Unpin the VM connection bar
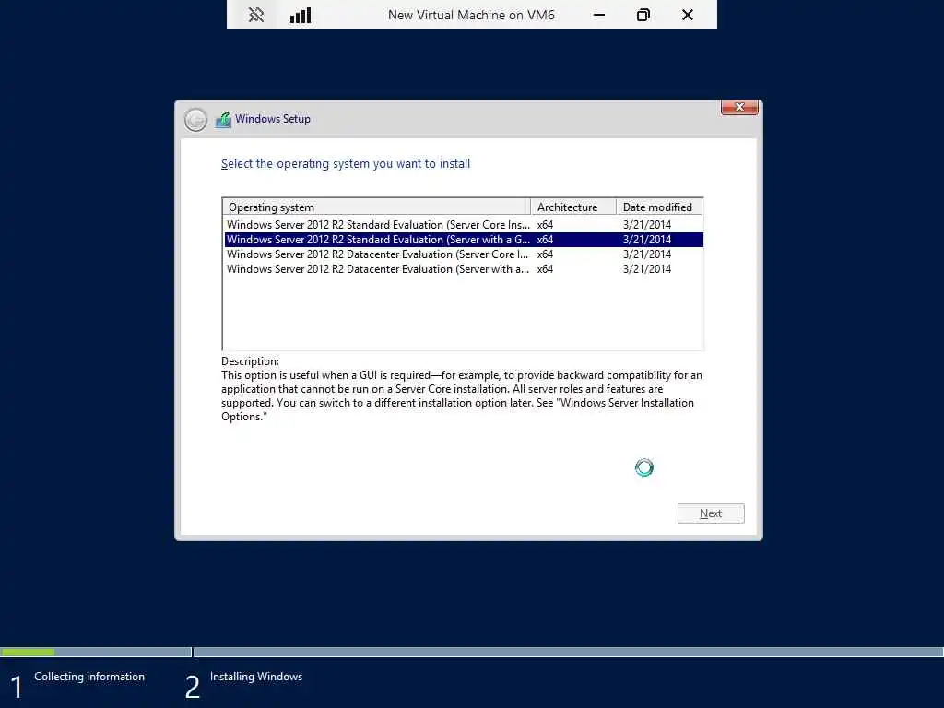This screenshot has width=944, height=708. tap(256, 15)
